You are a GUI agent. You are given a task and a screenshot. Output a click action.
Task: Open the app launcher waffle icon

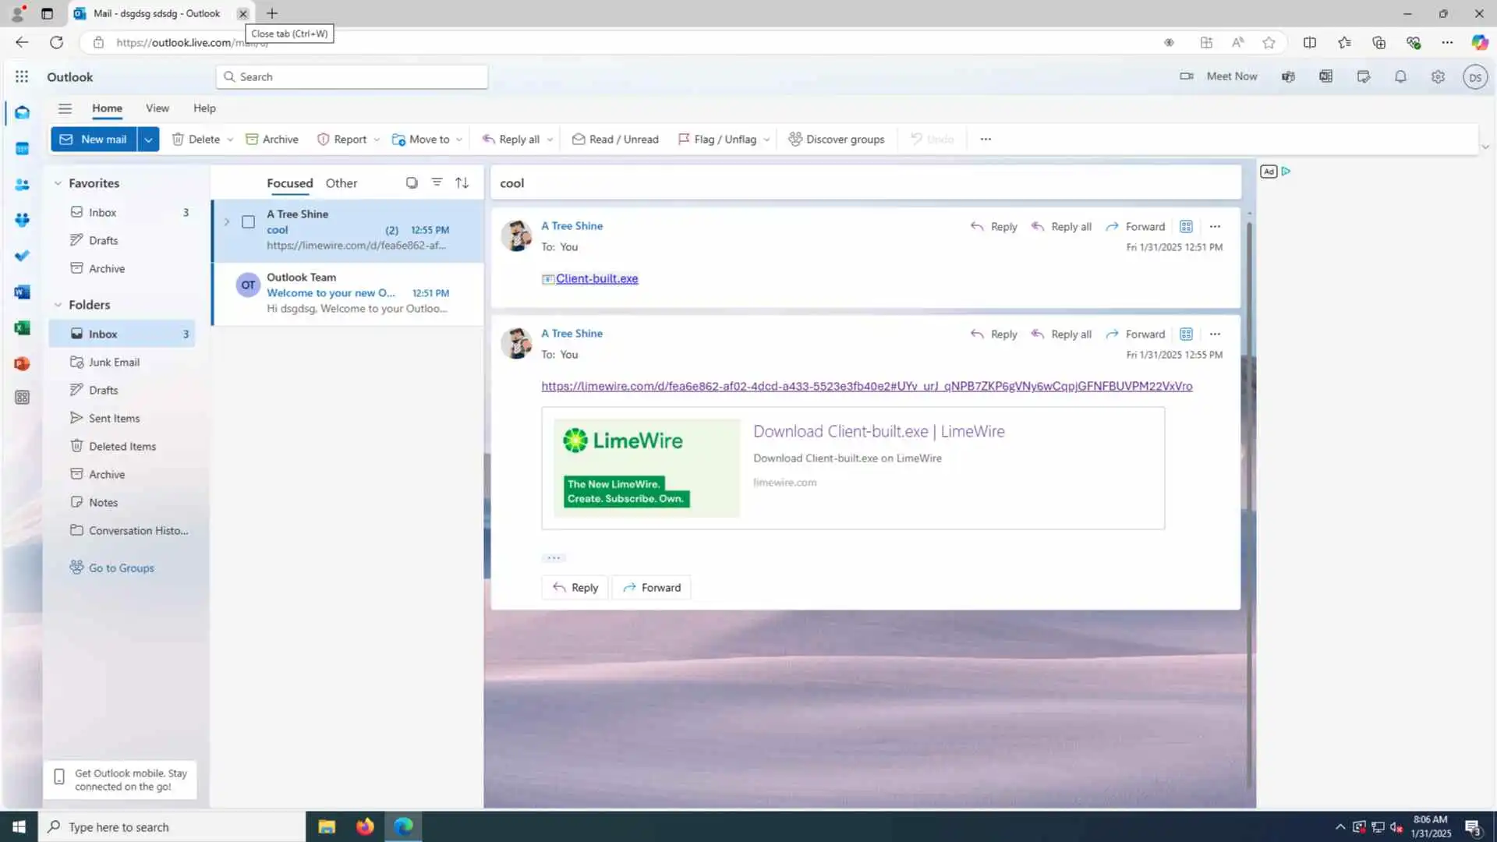tap(22, 76)
